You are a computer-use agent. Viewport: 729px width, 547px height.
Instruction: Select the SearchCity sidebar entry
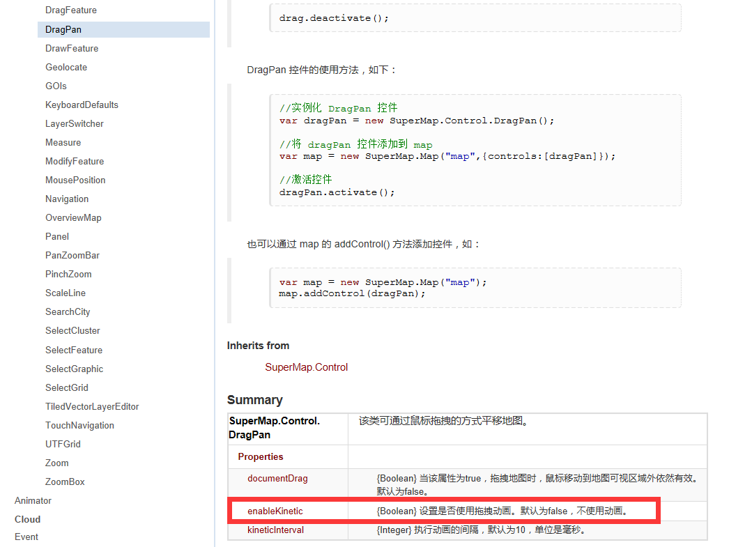[x=68, y=312]
